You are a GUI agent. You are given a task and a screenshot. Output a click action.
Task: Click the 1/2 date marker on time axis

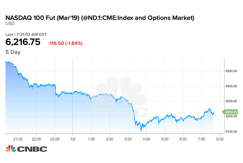73,139
